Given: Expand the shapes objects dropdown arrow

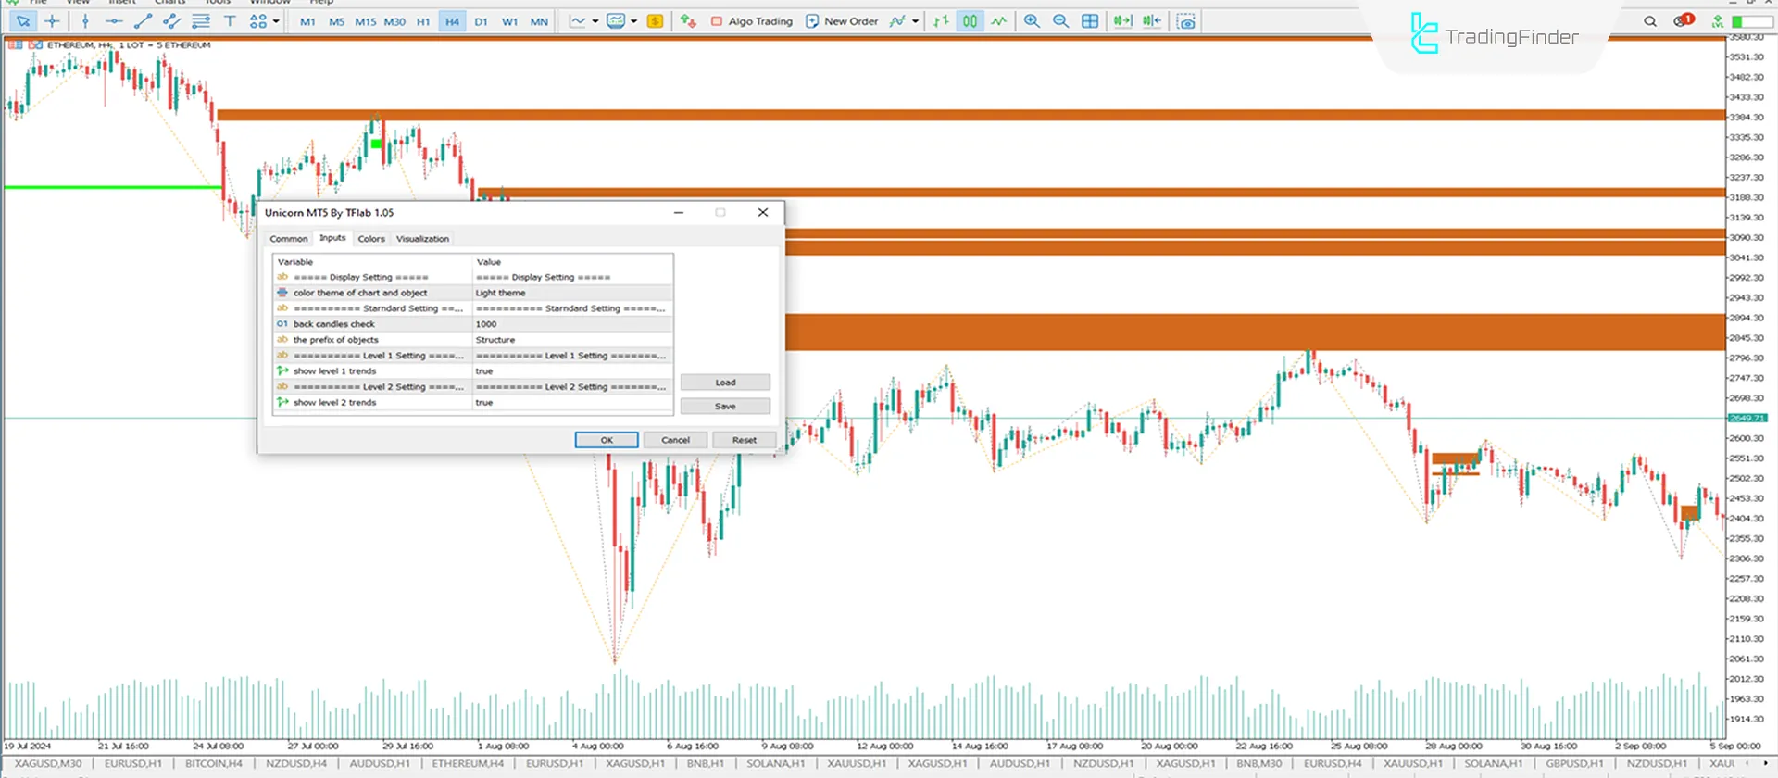Looking at the screenshot, I should click(x=276, y=21).
